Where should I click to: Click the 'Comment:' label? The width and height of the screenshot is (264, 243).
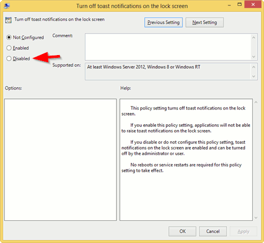pos(63,36)
